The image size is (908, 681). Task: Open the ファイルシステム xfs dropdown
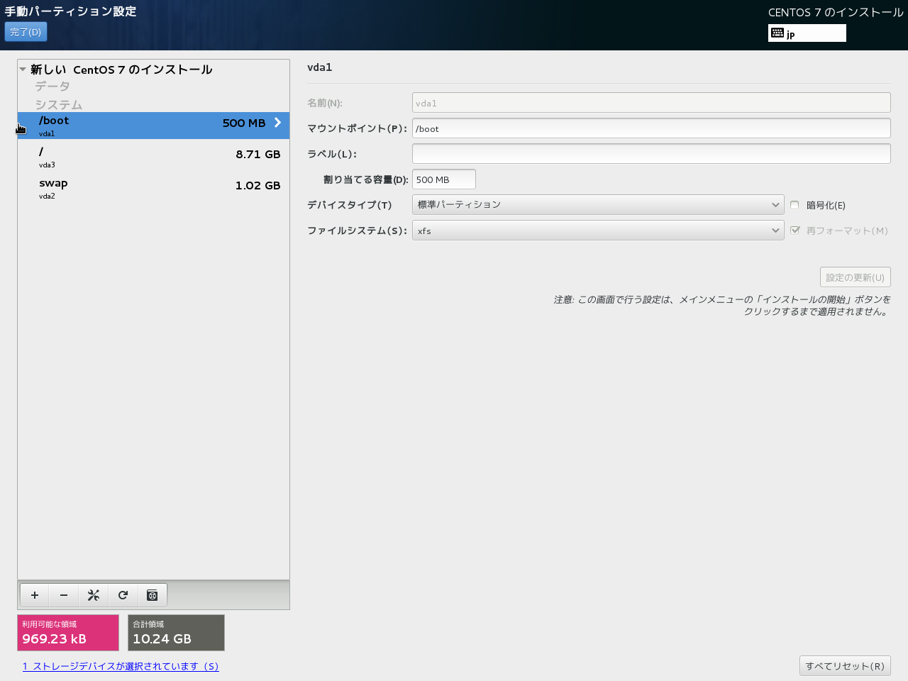597,231
